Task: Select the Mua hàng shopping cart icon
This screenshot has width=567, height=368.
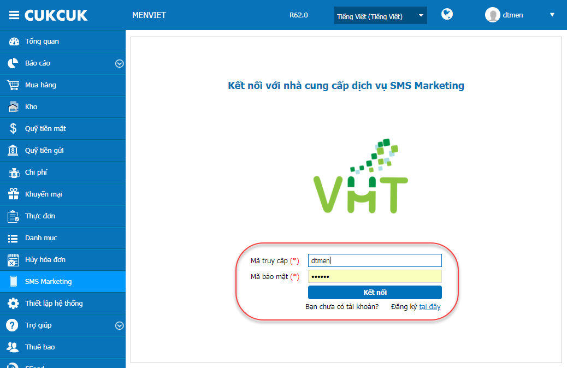Action: (13, 85)
